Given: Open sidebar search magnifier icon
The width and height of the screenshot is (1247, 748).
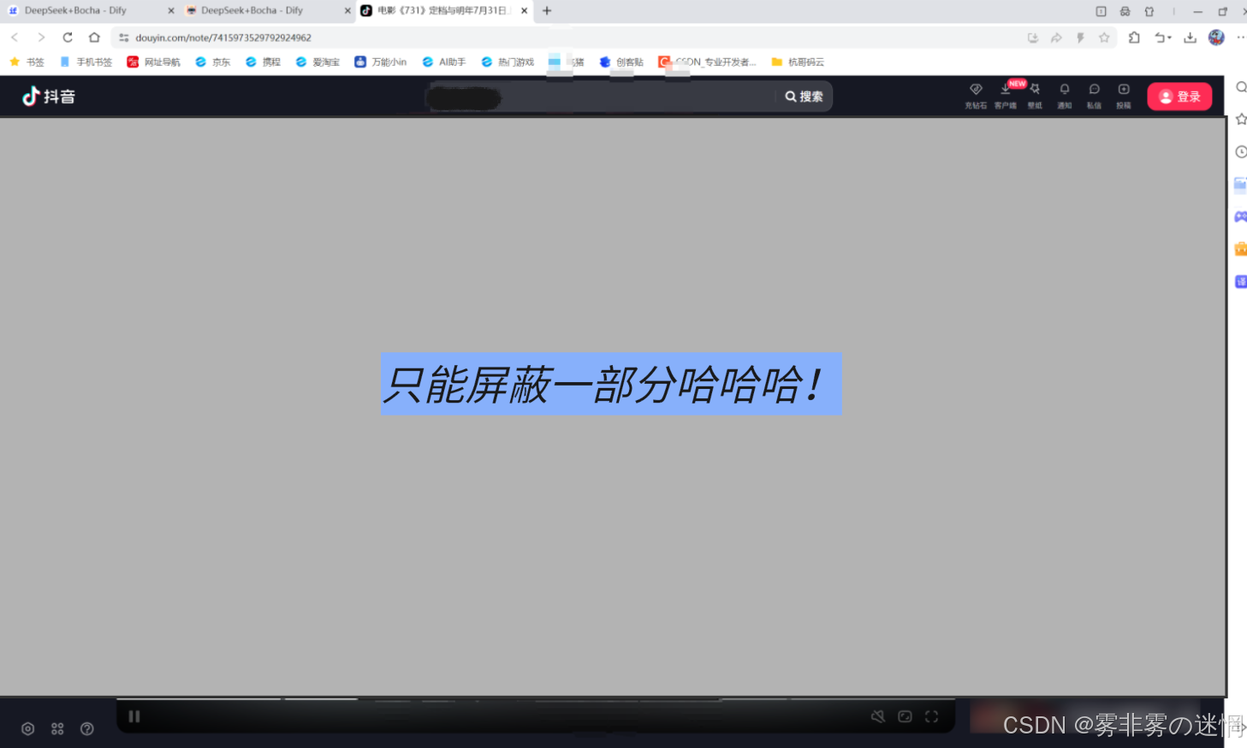Looking at the screenshot, I should click(x=1241, y=87).
